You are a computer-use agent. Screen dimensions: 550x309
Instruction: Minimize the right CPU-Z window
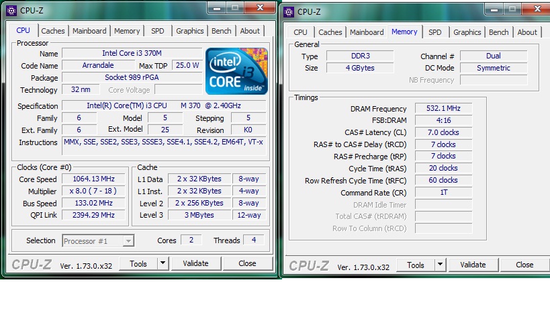[x=494, y=9]
